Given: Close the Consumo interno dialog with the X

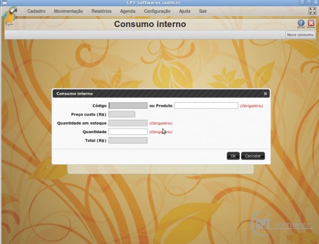Looking at the screenshot, I should pos(265,94).
